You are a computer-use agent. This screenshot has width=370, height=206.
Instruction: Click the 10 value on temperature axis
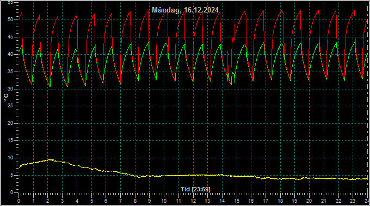[10, 158]
